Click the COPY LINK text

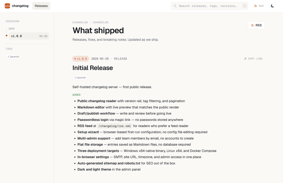tap(255, 59)
